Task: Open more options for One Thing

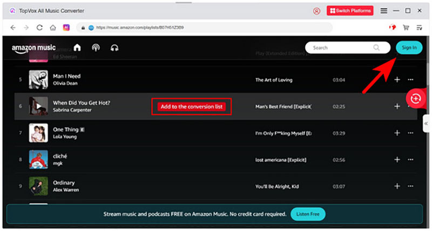Action: click(410, 133)
